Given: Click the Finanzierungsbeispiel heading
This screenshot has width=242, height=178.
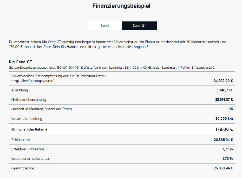Looking at the screenshot, I should (x=121, y=6).
